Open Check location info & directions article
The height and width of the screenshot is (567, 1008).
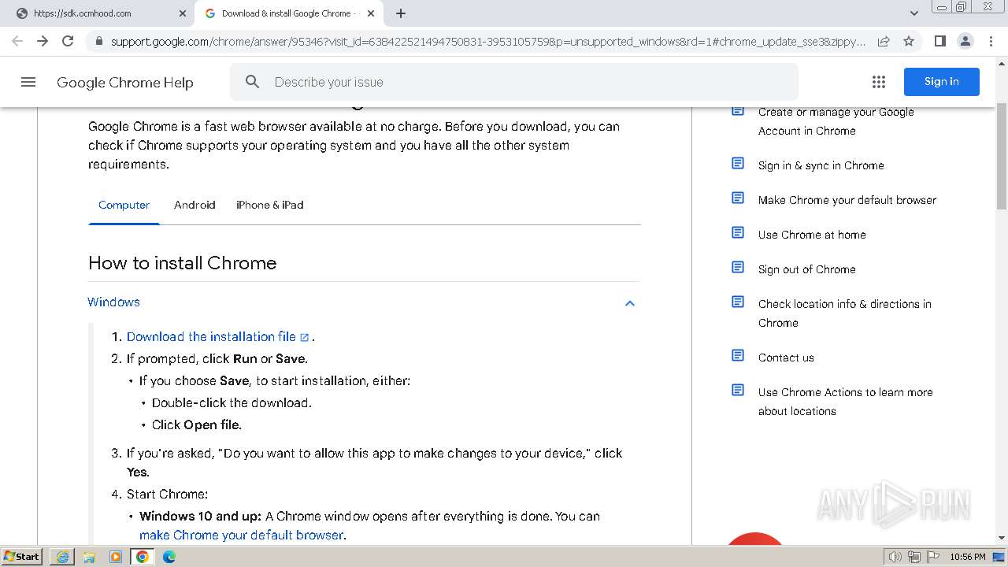(x=844, y=313)
